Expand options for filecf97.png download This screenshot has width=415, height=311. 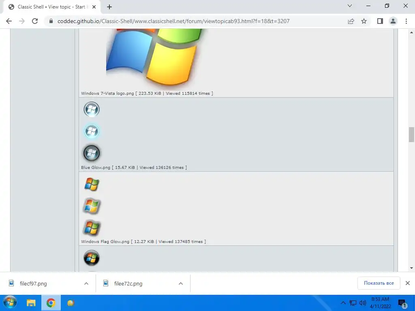[x=86, y=283]
